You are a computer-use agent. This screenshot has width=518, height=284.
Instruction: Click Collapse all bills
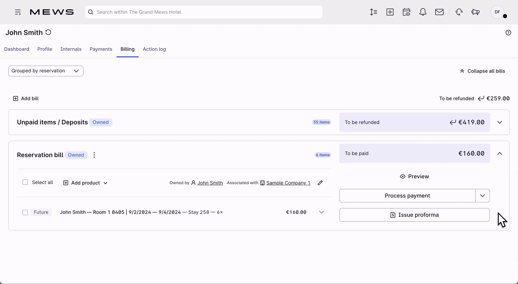point(482,71)
